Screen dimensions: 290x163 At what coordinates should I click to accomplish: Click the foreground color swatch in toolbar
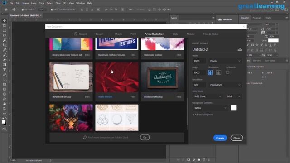coord(3,122)
